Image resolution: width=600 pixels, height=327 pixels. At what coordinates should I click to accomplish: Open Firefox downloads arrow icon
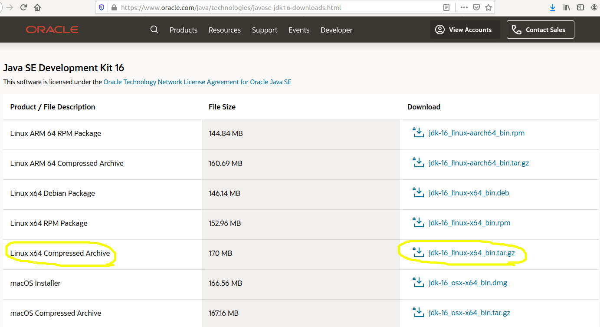point(553,7)
